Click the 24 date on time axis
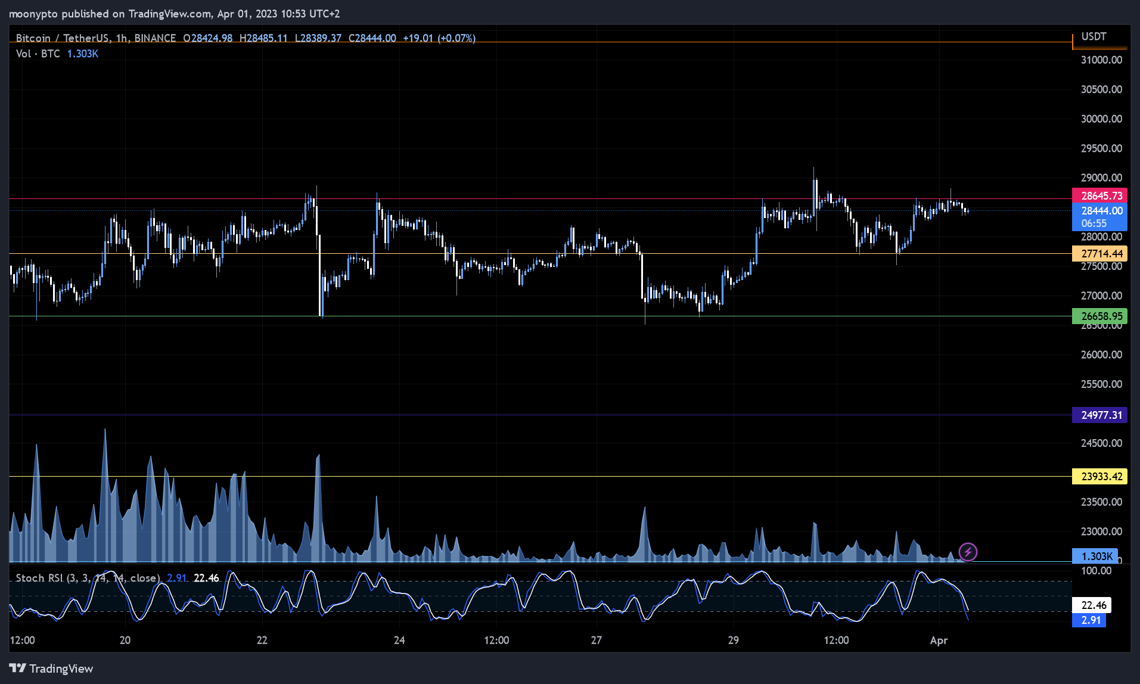This screenshot has width=1140, height=684. coord(399,640)
